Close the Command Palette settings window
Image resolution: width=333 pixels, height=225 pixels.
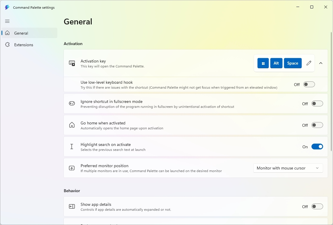coord(325,7)
